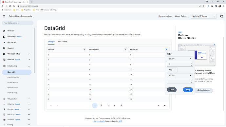Click the Dashboard sidebar icon
Screen dimensions: 226x127
4,37
